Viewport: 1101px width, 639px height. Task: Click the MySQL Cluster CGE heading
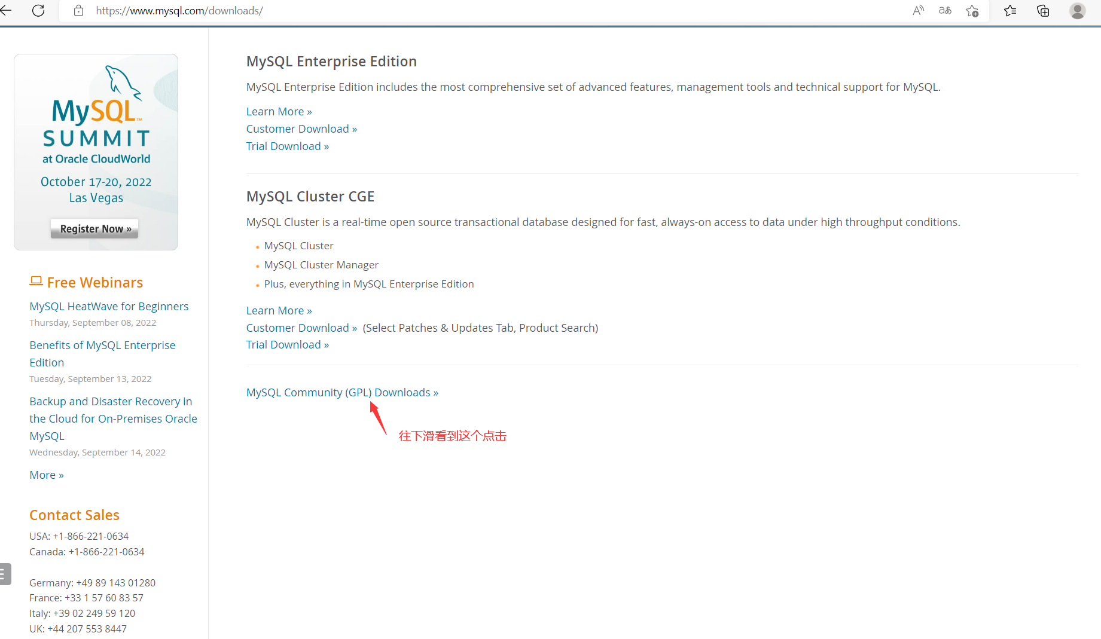310,197
